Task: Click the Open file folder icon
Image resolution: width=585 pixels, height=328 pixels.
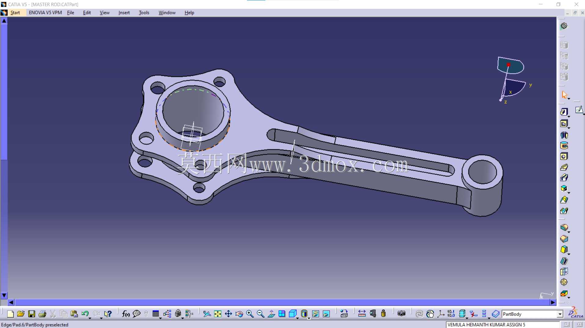Action: (21, 314)
